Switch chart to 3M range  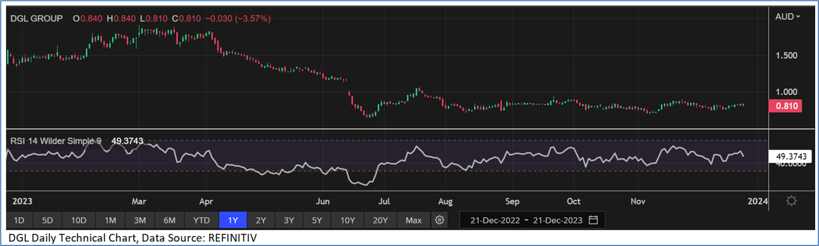tap(140, 220)
